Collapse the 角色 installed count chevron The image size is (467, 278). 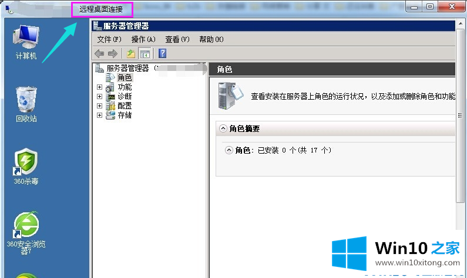tap(229, 150)
